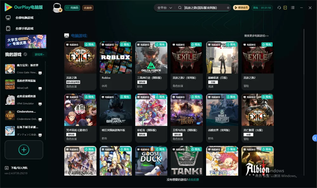Open the 彩虹岛 (国际服) card
Viewport: 317px width, 188px height.
point(151,118)
